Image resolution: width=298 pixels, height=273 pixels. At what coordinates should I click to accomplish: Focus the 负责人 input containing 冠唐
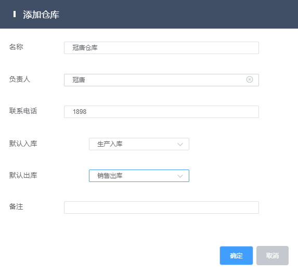tap(161, 80)
